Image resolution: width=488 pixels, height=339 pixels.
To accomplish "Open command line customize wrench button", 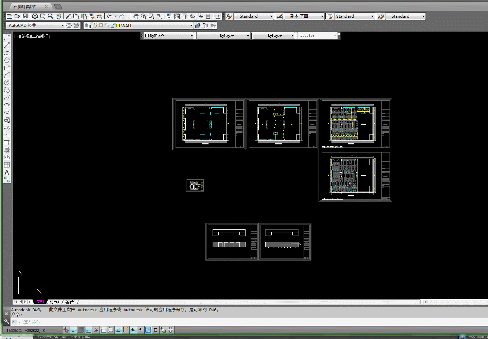I will 6,322.
